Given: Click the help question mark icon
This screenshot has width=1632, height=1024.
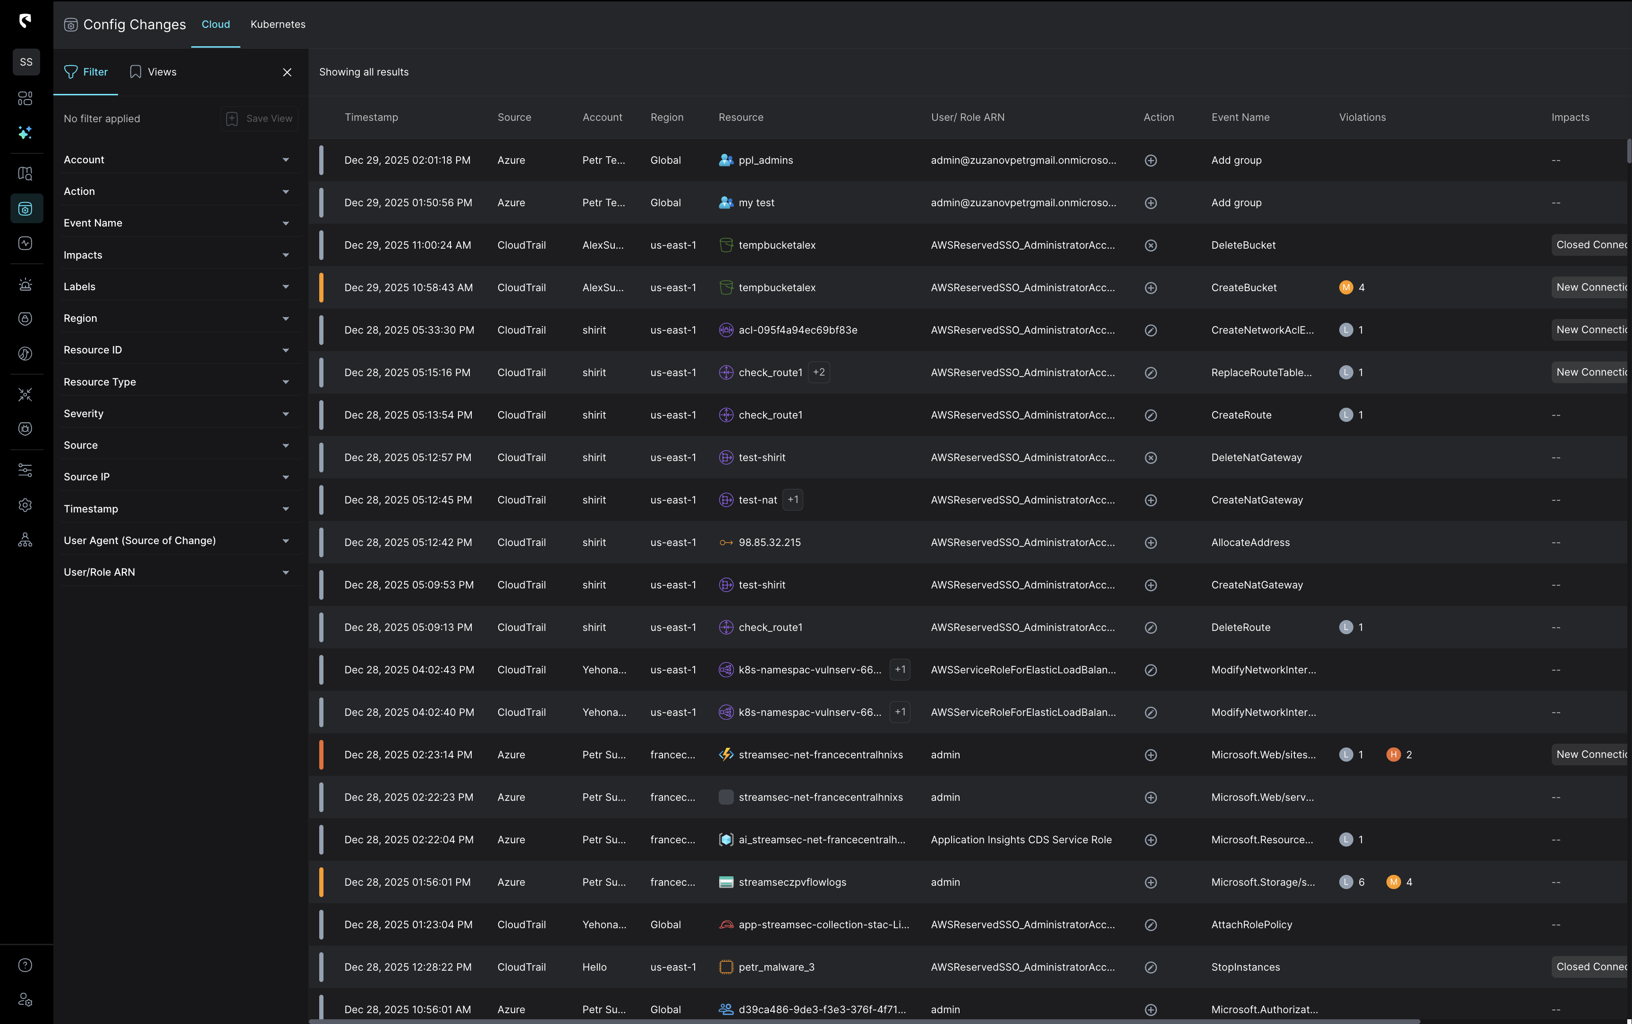Looking at the screenshot, I should point(25,965).
